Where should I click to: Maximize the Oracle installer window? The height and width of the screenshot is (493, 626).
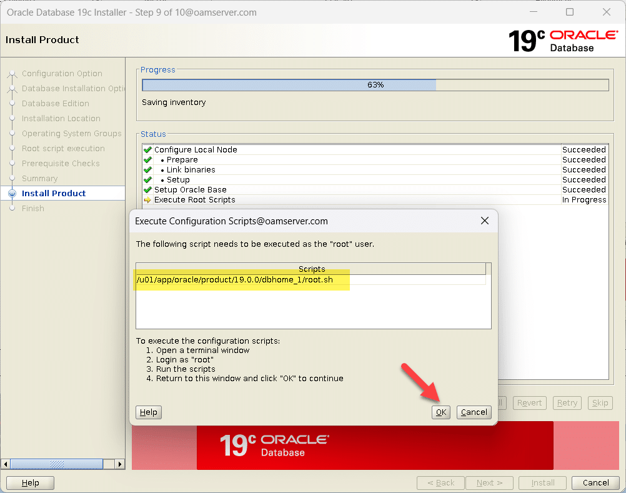(x=570, y=12)
